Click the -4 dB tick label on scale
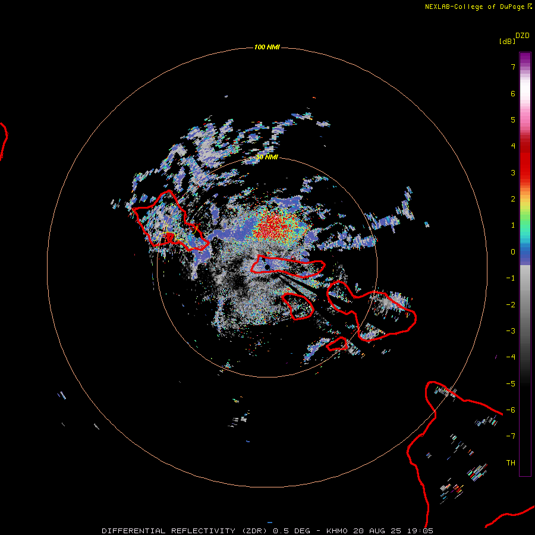535x535 pixels. pos(511,357)
